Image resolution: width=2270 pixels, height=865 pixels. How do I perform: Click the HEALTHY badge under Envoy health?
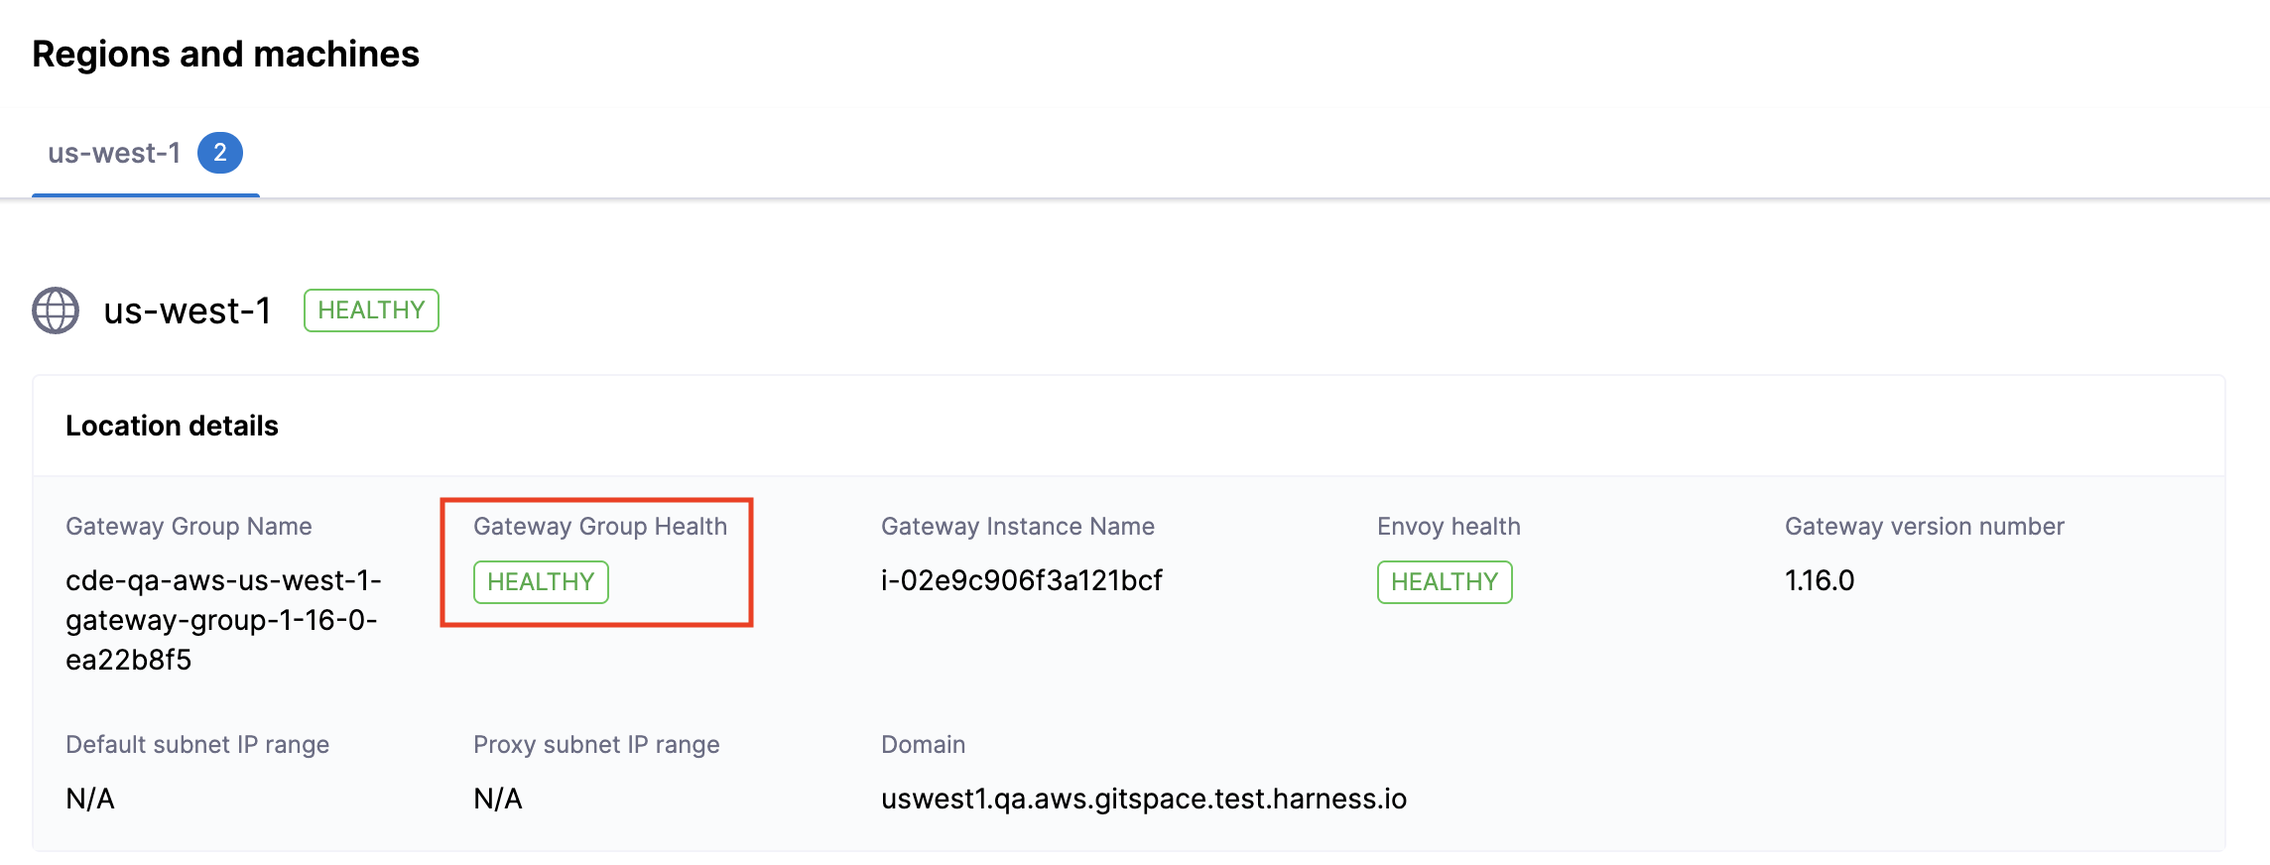(1445, 582)
